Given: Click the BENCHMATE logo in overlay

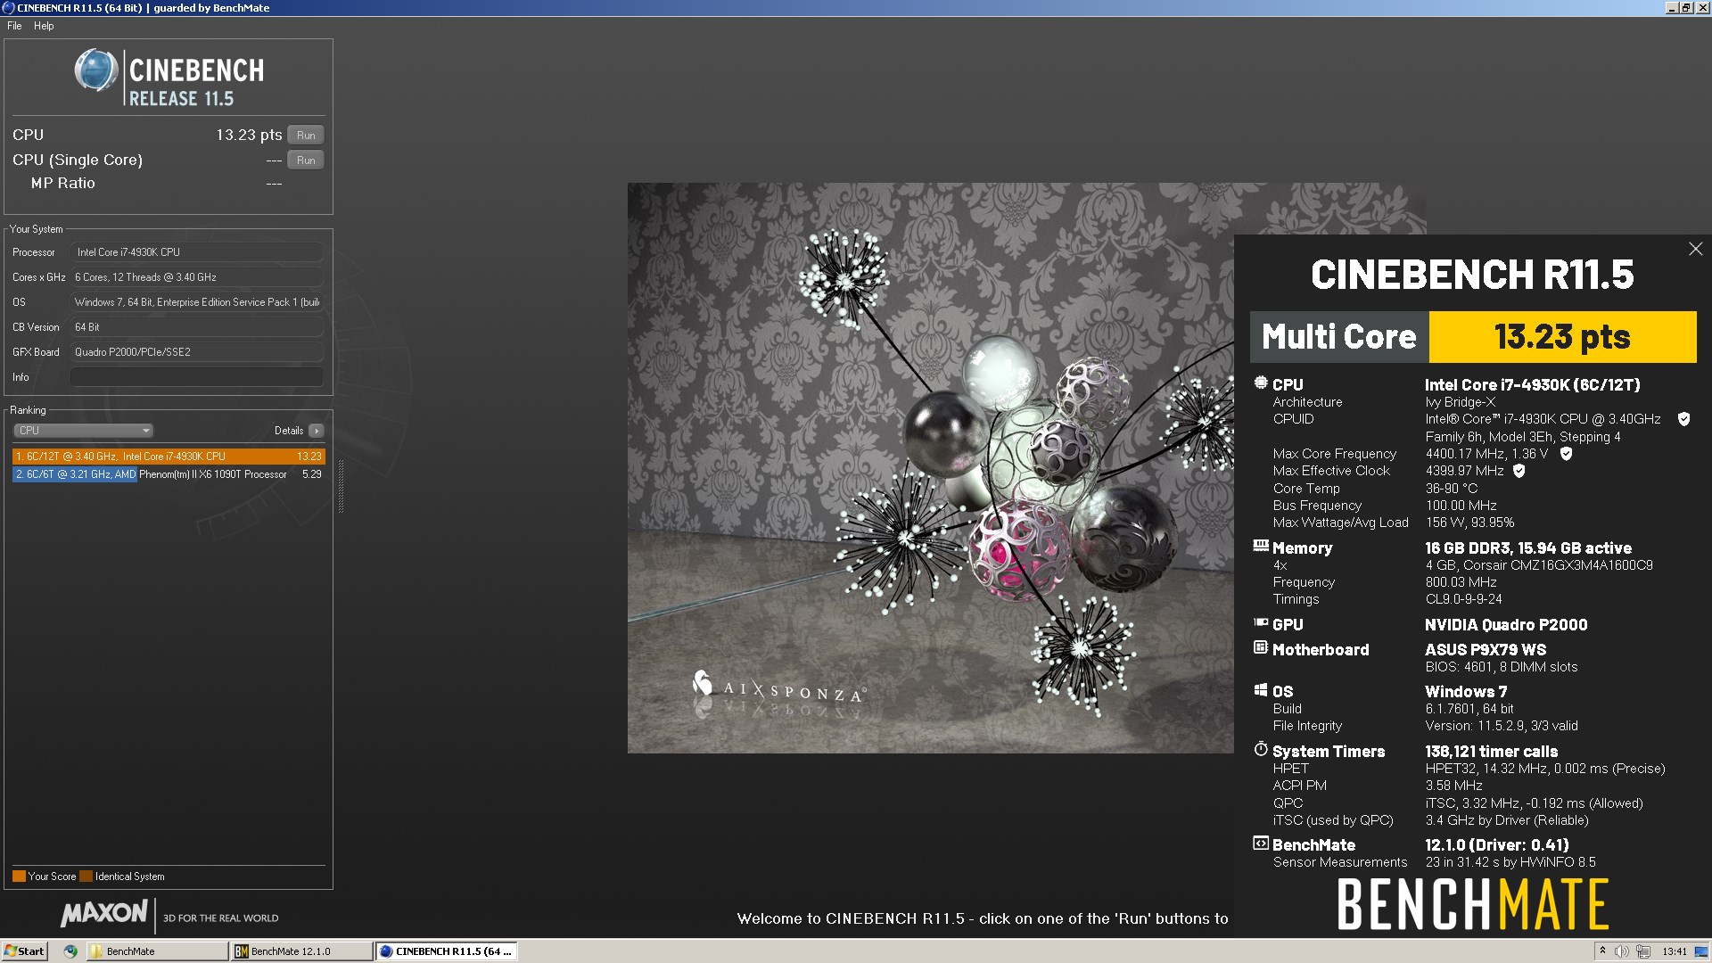Looking at the screenshot, I should (1472, 904).
